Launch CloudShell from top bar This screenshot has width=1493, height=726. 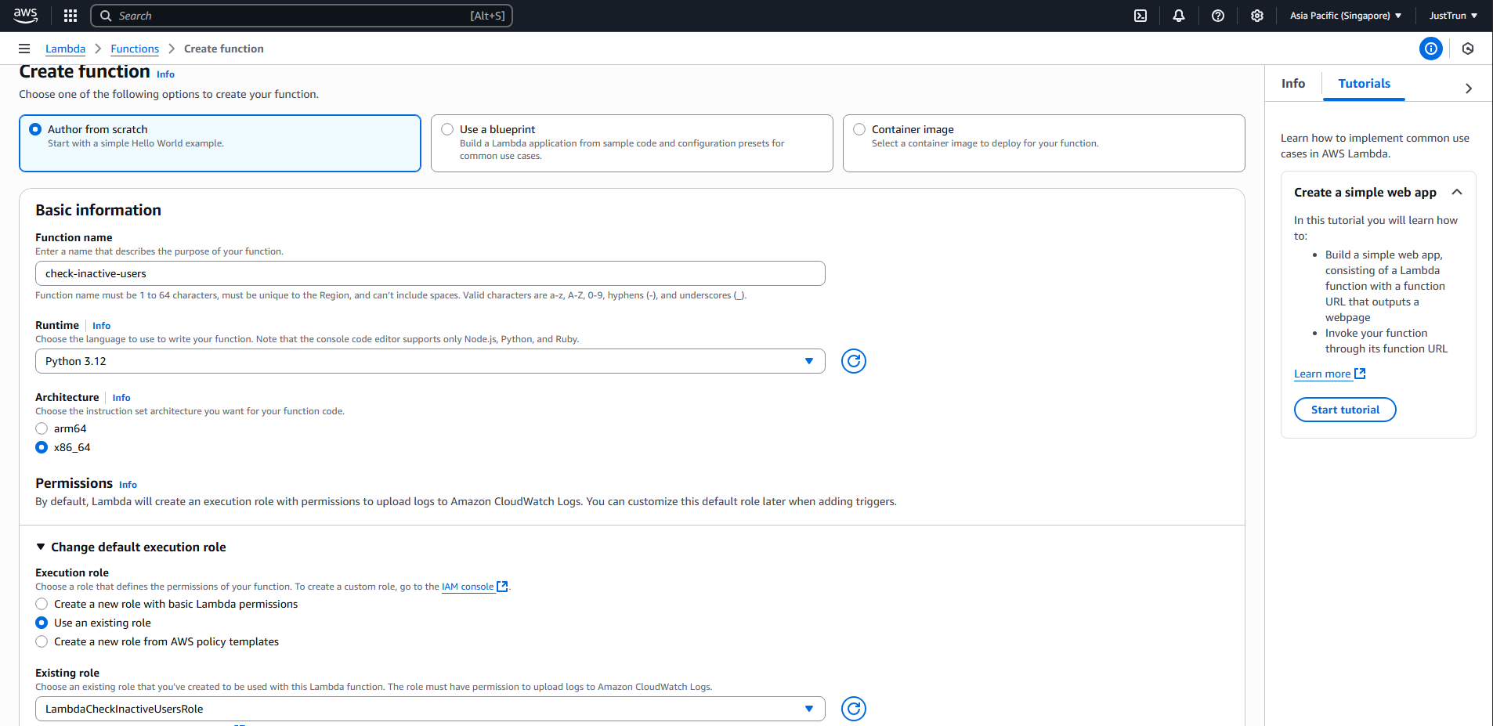click(x=1141, y=16)
